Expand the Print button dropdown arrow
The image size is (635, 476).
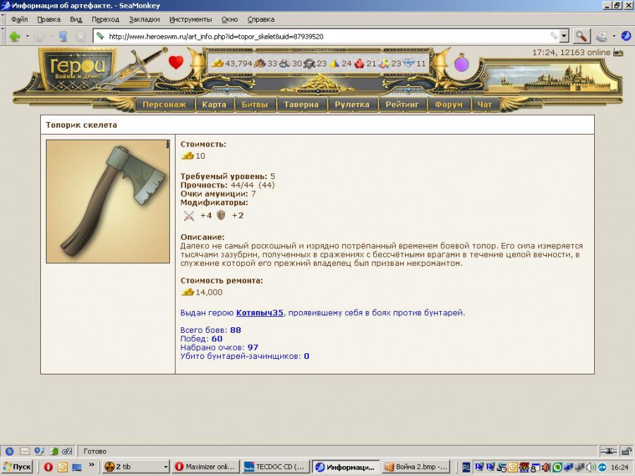click(x=614, y=36)
